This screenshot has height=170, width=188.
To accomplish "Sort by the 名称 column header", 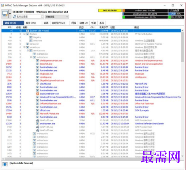I will click(25, 27).
